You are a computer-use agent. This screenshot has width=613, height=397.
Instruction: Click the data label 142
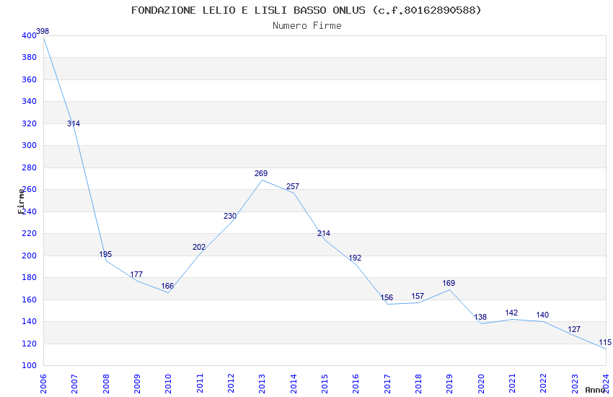pyautogui.click(x=511, y=313)
